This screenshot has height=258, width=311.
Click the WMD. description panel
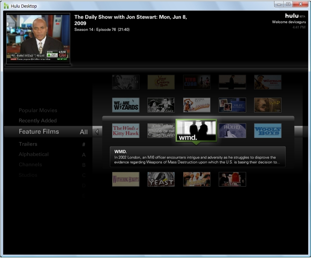(x=198, y=157)
